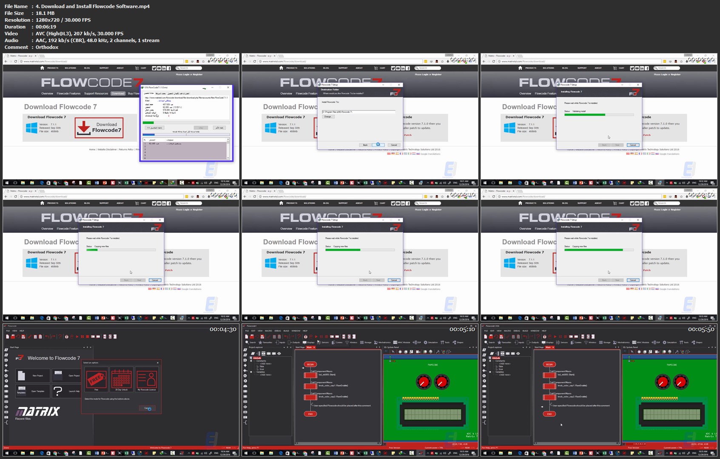Image resolution: width=720 pixels, height=459 pixels.
Task: Click the left red knob in the 00:05:10 System Panel
Action: (423, 382)
